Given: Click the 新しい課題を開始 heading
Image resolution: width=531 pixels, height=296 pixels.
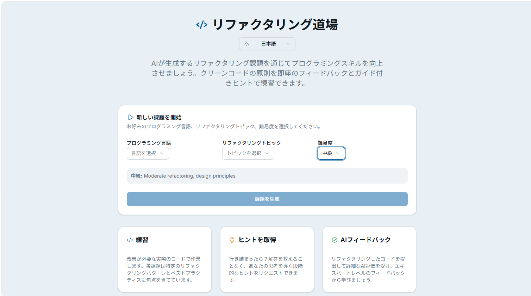Looking at the screenshot, I should pos(159,117).
